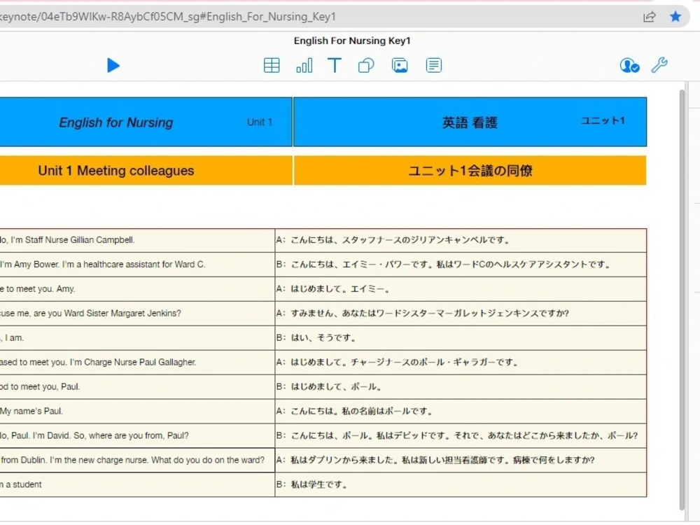Add a comment from toolbar
This screenshot has height=525, width=700.
coord(433,66)
